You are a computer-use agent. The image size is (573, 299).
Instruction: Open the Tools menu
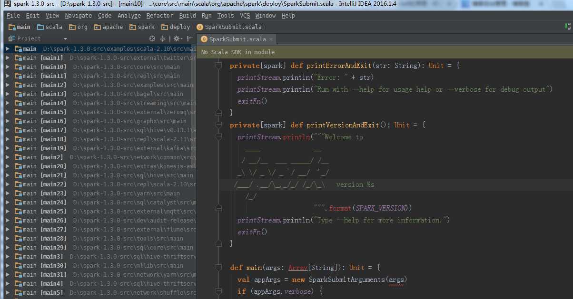(x=226, y=15)
